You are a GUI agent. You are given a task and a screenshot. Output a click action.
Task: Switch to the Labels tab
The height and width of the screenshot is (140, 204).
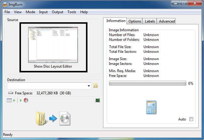point(150,21)
